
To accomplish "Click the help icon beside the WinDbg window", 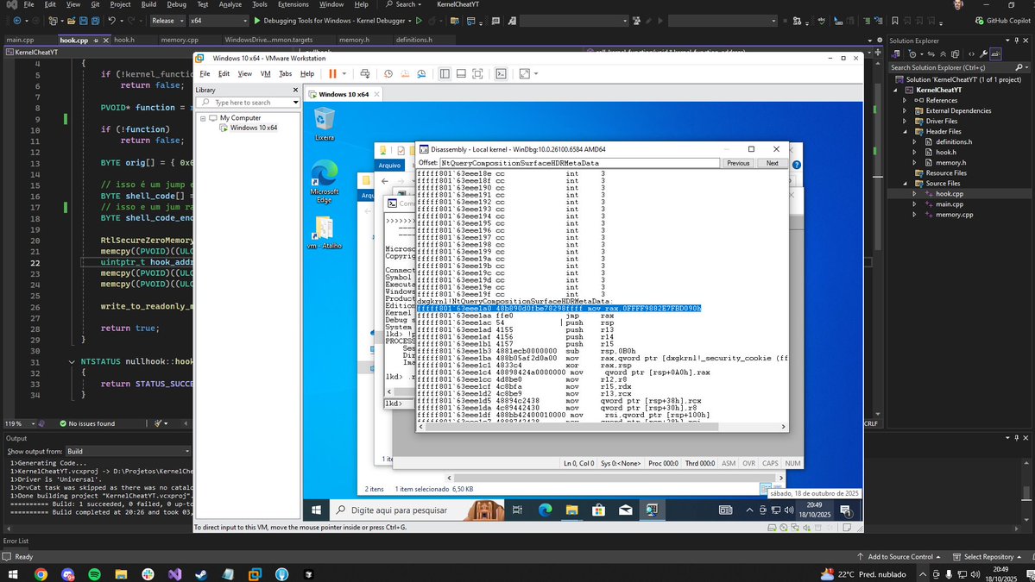I will pos(797,165).
